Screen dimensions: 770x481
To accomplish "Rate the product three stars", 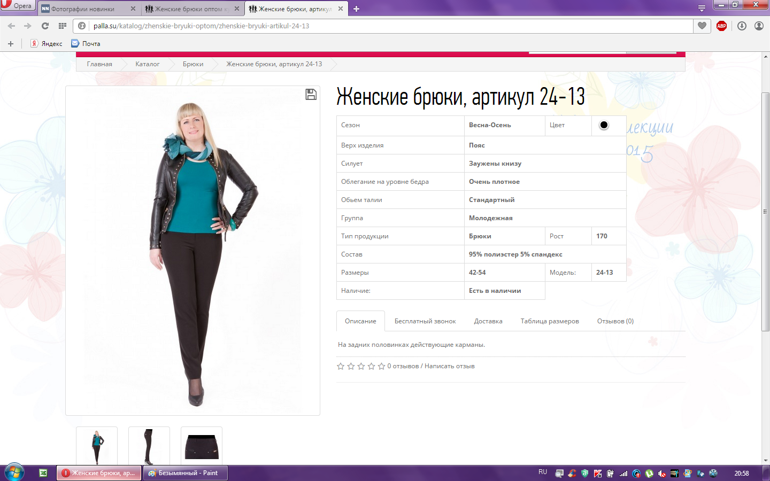I will point(361,366).
